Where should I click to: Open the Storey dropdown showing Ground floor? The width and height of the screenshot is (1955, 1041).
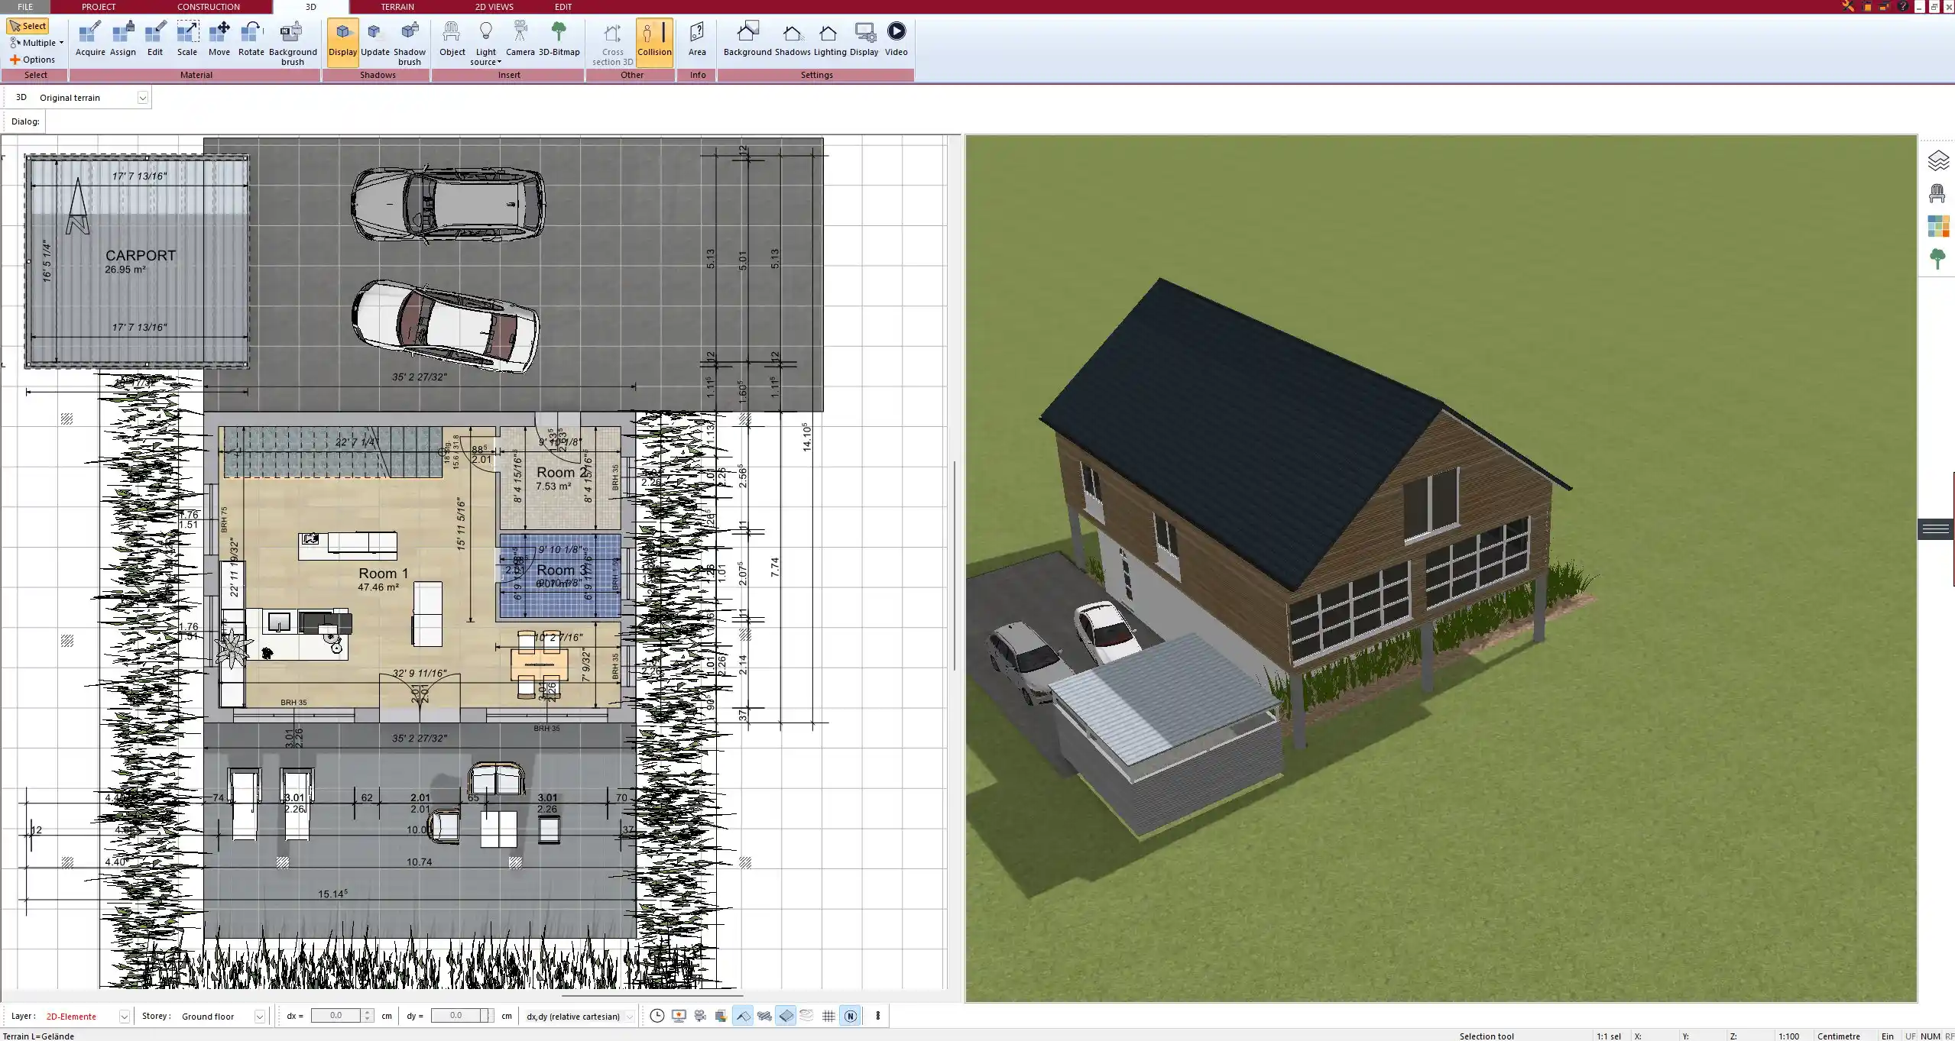click(259, 1016)
